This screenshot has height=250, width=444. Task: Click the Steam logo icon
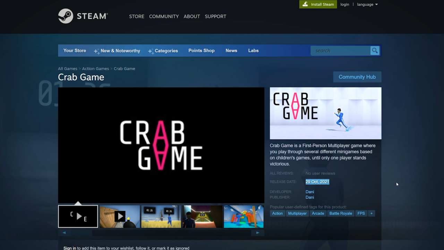pyautogui.click(x=66, y=16)
